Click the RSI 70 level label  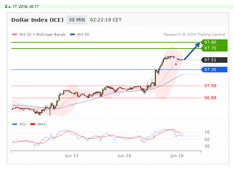[207, 132]
